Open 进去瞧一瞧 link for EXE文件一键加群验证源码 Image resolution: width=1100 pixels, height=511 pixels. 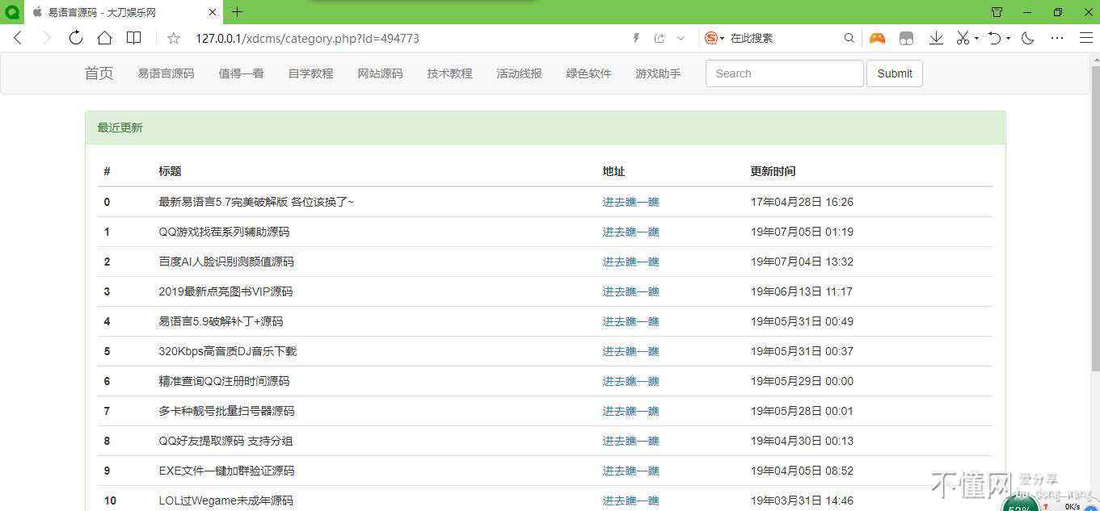pos(630,471)
